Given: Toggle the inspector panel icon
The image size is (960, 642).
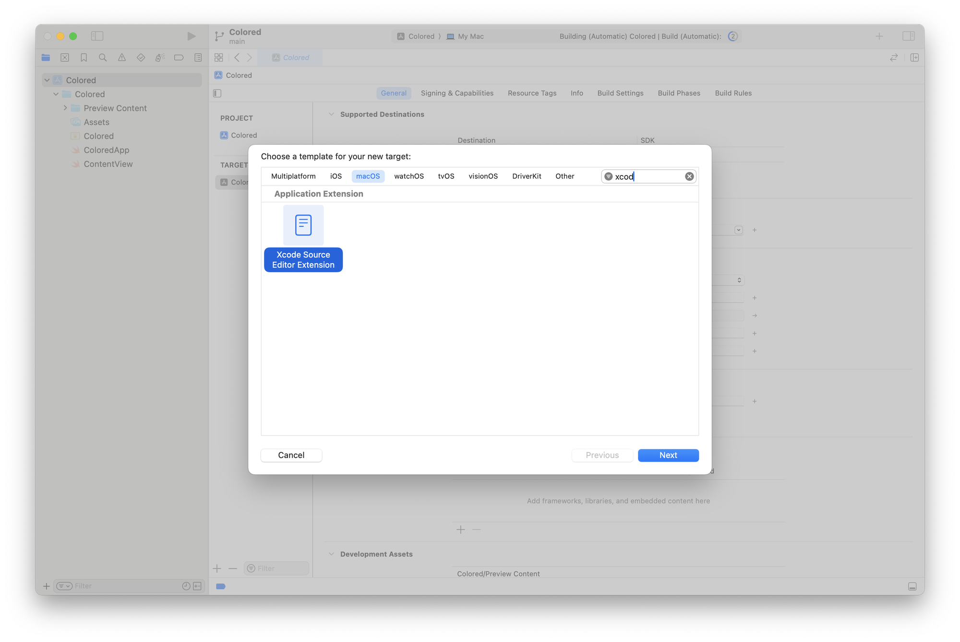Looking at the screenshot, I should tap(909, 36).
